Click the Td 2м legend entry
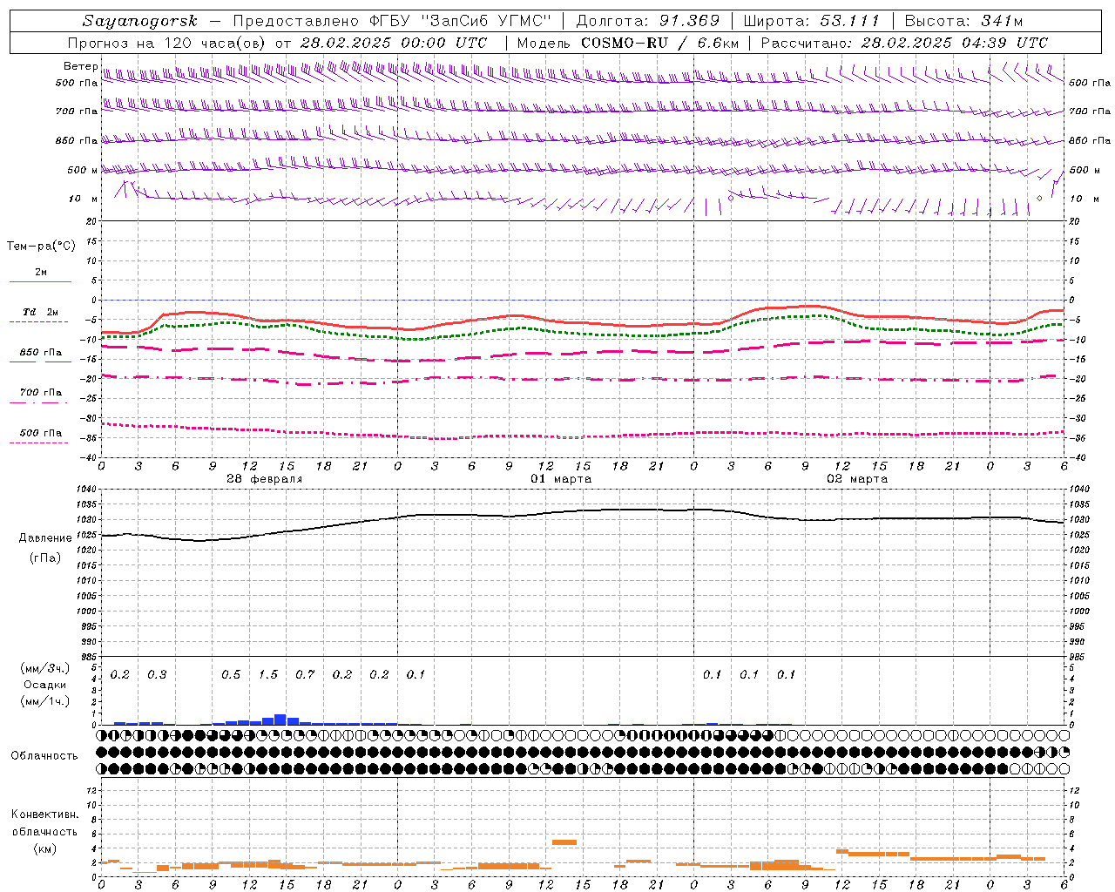This screenshot has height=892, width=1115. pos(41,312)
